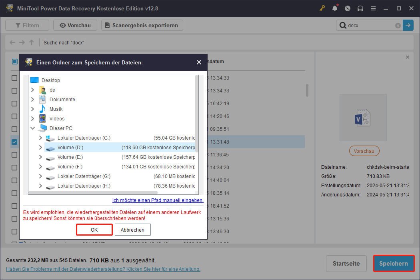Click the Dateiname value chkdsk-beim-starte
Viewport: 420px width, 280px height.
(388, 167)
